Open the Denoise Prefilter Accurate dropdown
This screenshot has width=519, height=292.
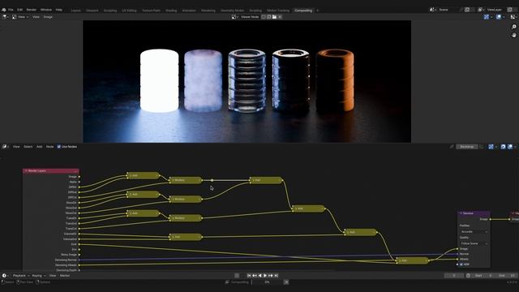click(x=474, y=231)
